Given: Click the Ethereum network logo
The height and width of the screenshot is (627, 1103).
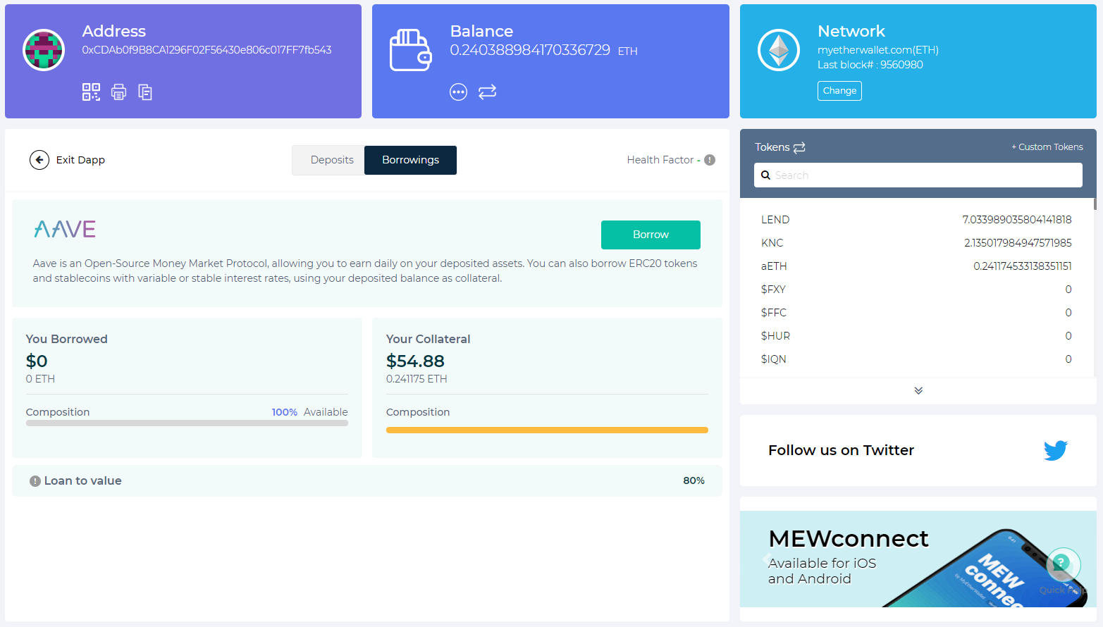Looking at the screenshot, I should pos(778,50).
